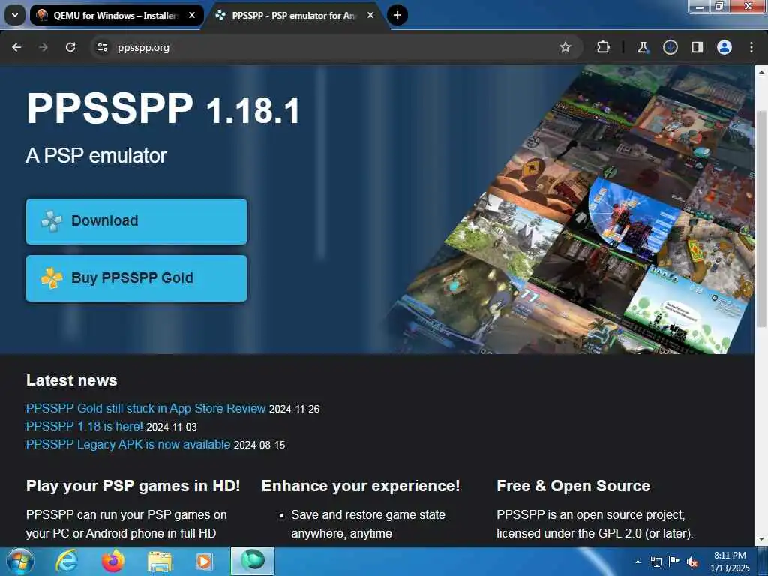Click the 'Latest news' heading

pos(71,380)
